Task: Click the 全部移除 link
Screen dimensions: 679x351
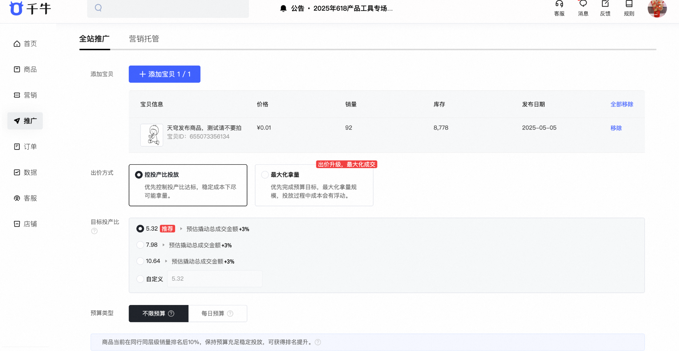Action: [x=622, y=104]
